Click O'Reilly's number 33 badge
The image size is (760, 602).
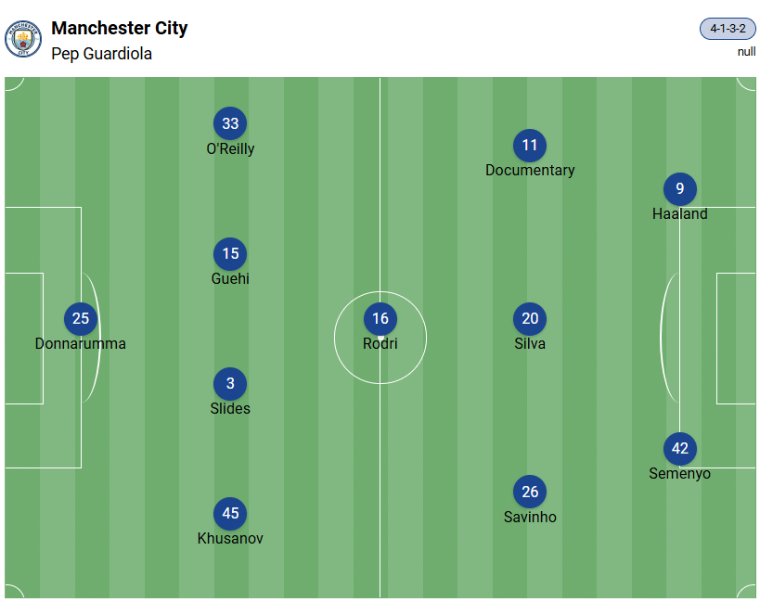[x=230, y=124]
